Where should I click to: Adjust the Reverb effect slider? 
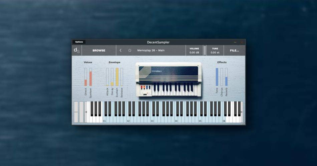[x=227, y=77]
